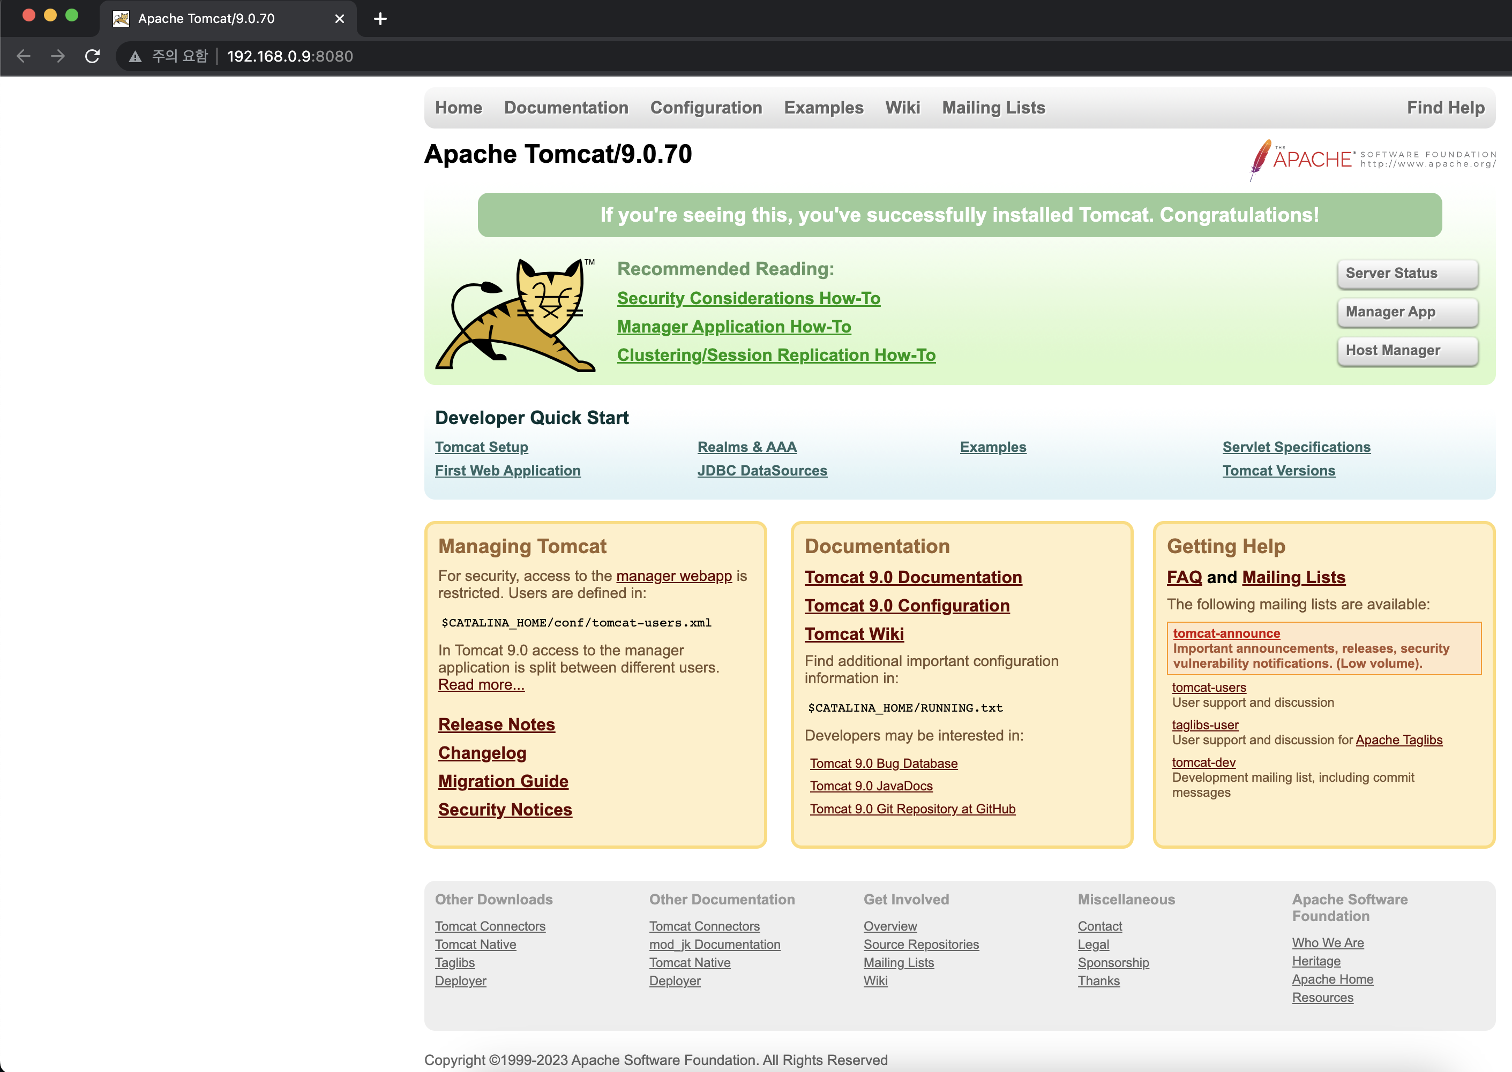1512x1072 pixels.
Task: Click the Server Status button
Action: click(x=1408, y=273)
